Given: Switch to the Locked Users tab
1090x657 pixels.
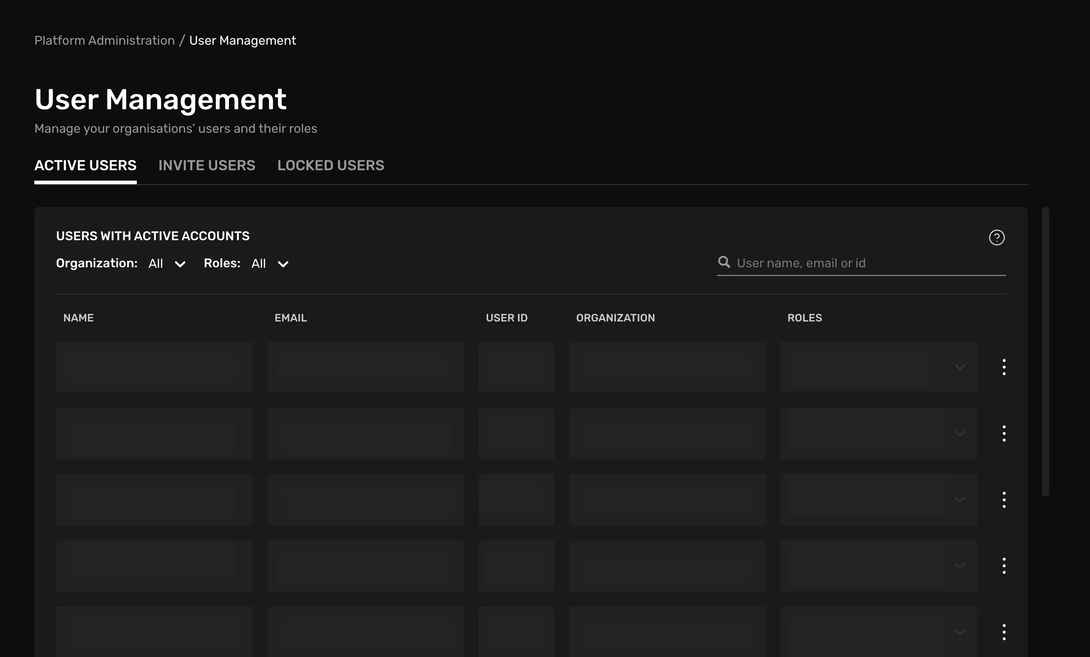Looking at the screenshot, I should [331, 166].
